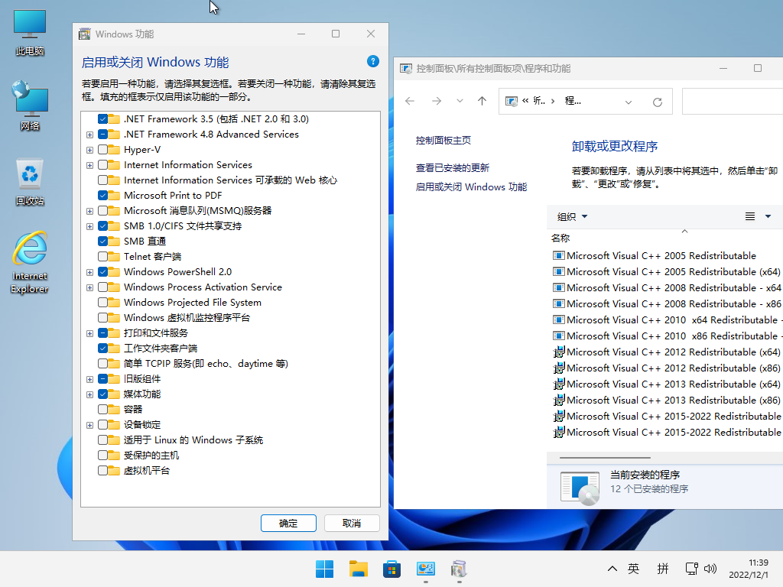Viewport: 783px width, 587px height.
Task: Enable the Windows Subsystem for Linux checkbox
Action: tap(103, 440)
